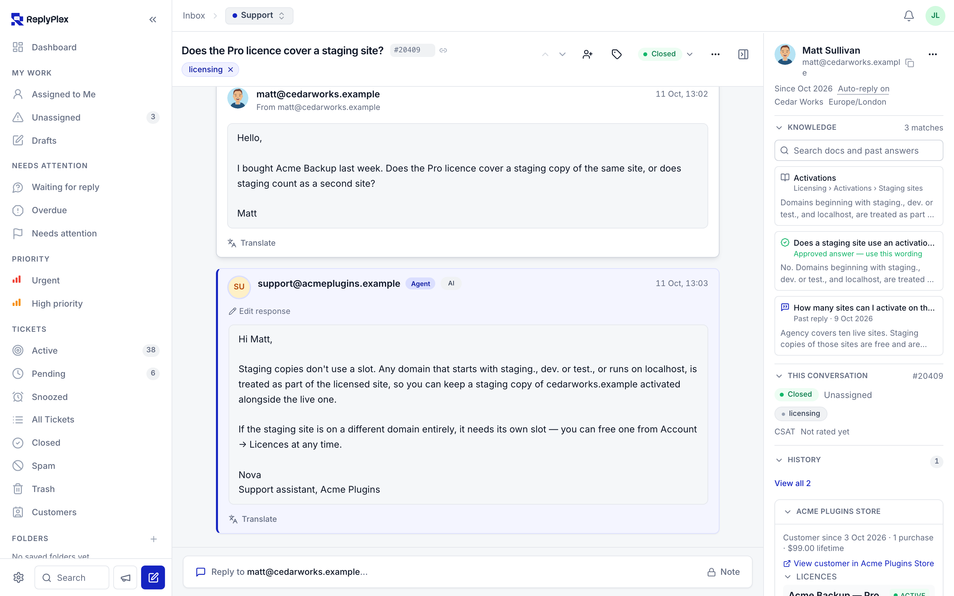Screen dimensions: 954x596
Task: Toggle the right details panel
Action: [743, 54]
